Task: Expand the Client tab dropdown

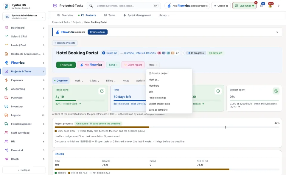Action: [x=94, y=81]
